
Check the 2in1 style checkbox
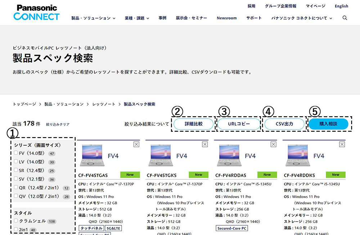[x=16, y=230]
